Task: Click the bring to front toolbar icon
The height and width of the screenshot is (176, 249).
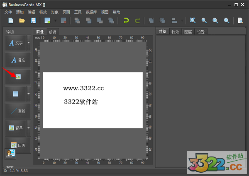Action: (77, 21)
